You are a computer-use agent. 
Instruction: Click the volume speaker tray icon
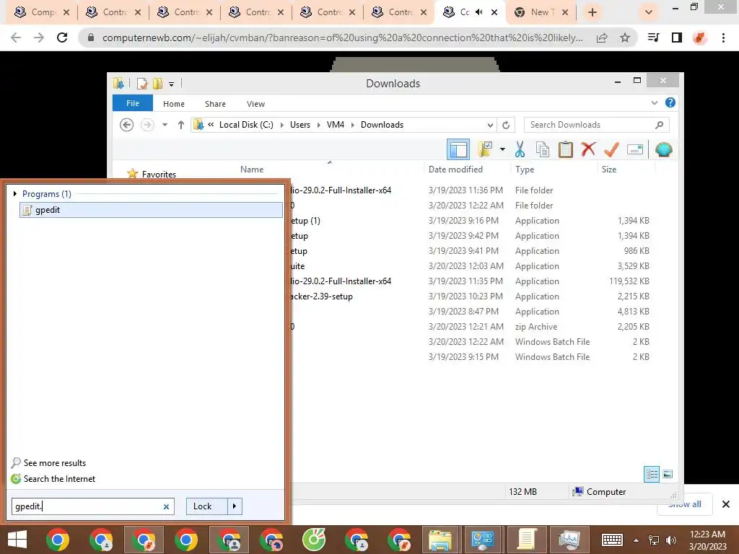[x=670, y=540]
